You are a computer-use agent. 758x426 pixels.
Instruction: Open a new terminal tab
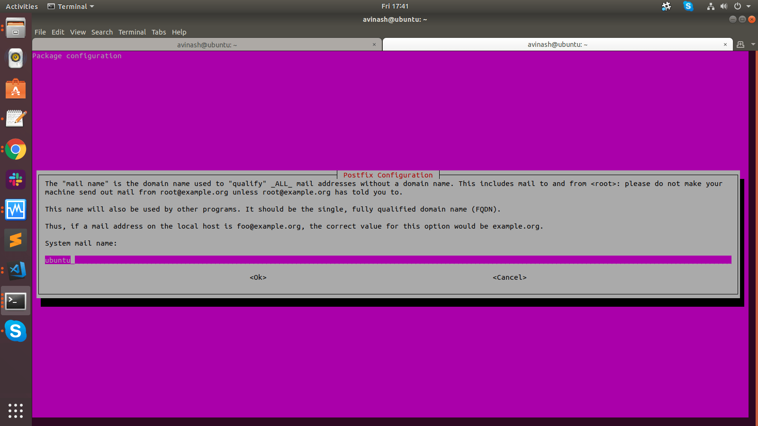click(740, 44)
